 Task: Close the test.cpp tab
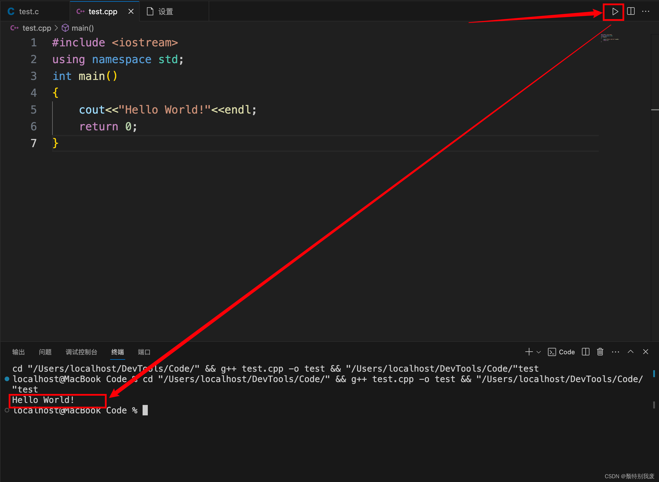point(131,11)
